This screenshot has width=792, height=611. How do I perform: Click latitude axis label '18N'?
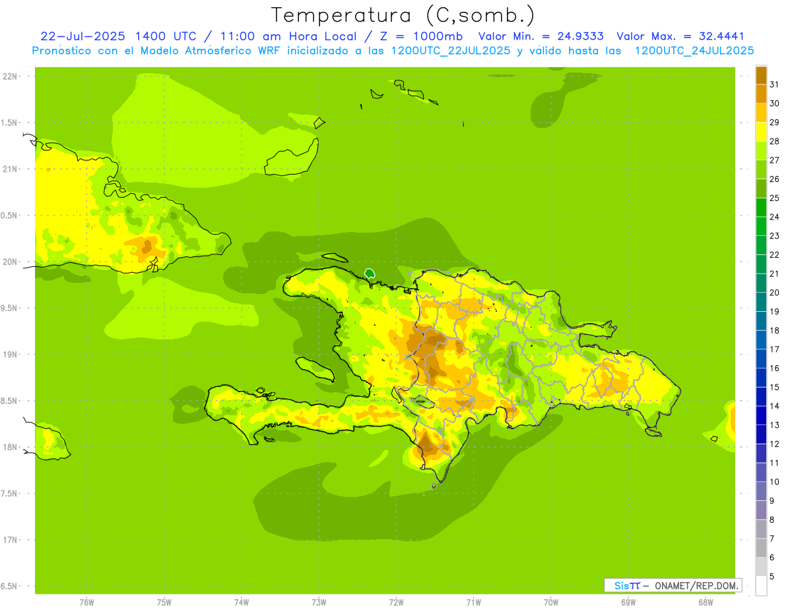[x=10, y=448]
